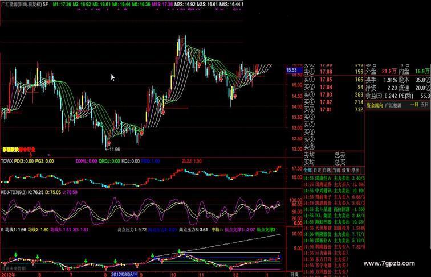Click the 浮出 tab
The image size is (431, 277).
355,170
